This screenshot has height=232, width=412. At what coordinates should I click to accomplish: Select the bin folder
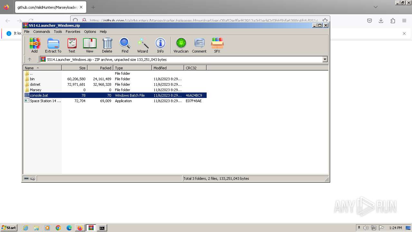point(115,79)
